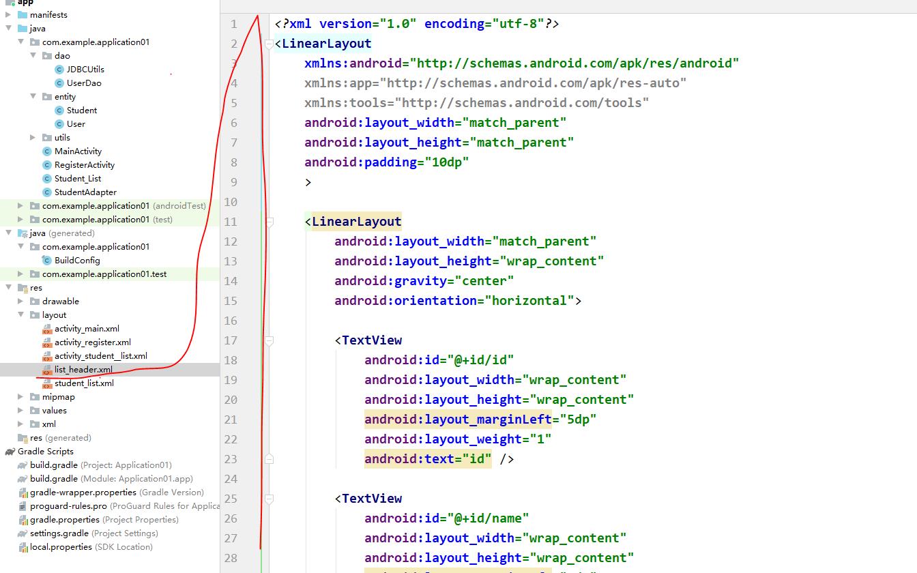Screen dimensions: 917x573
Task: Collapse the layout folder arrow
Action: [20, 314]
